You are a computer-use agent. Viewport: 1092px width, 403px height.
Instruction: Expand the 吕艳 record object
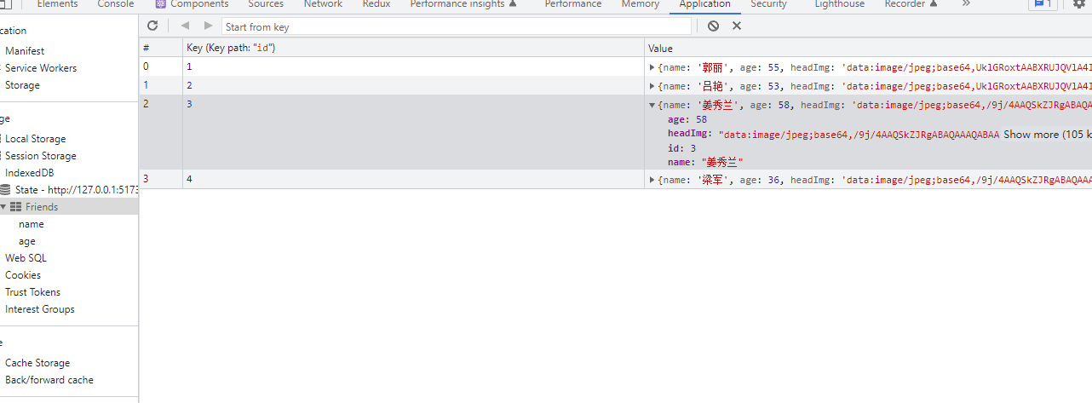[x=652, y=86]
